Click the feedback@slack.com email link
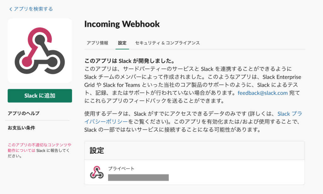Viewport: 323px width, 194px height. [x=263, y=93]
